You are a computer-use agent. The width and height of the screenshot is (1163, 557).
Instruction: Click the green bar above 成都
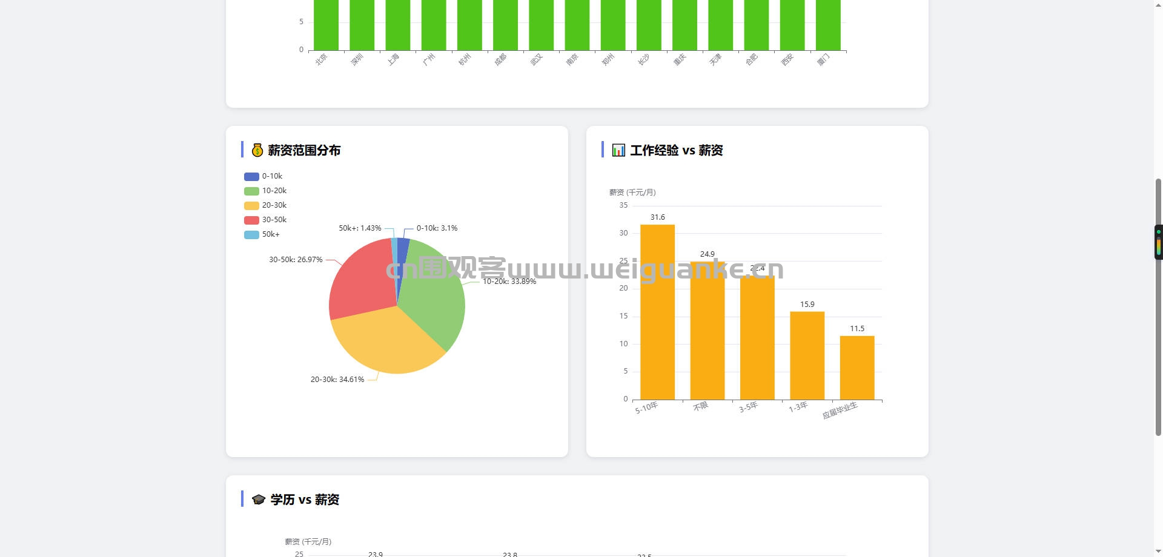click(505, 25)
